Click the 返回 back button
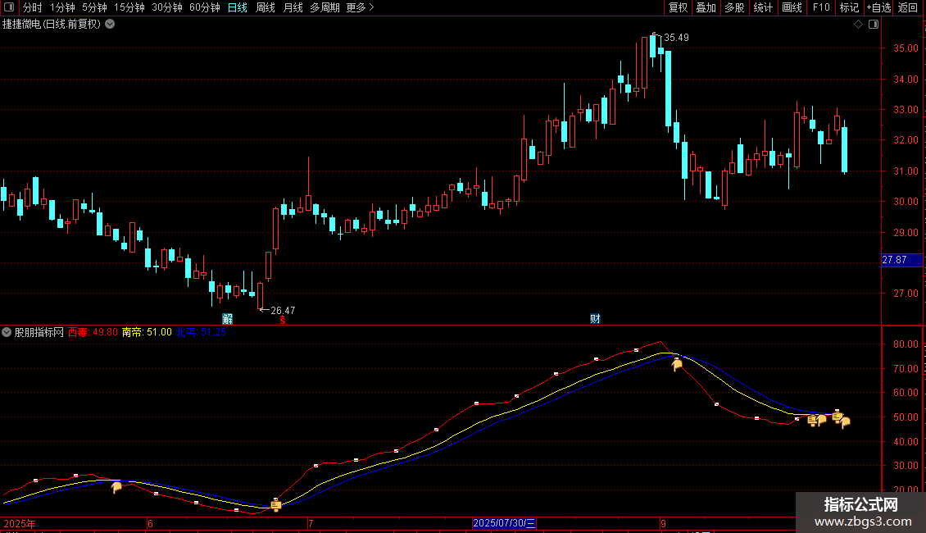 (908, 7)
